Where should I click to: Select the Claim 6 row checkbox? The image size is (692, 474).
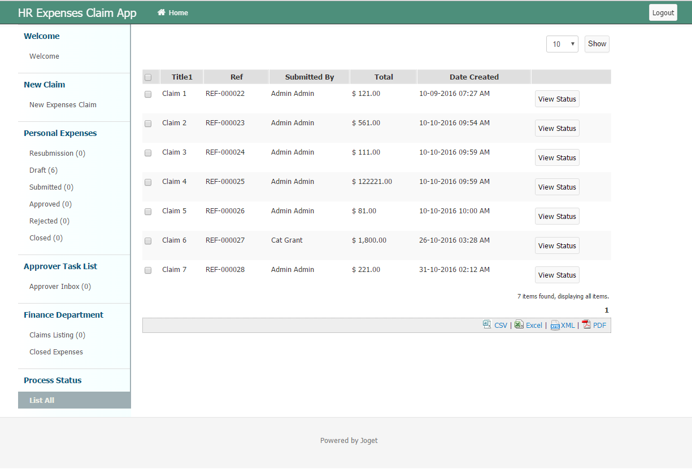click(148, 241)
